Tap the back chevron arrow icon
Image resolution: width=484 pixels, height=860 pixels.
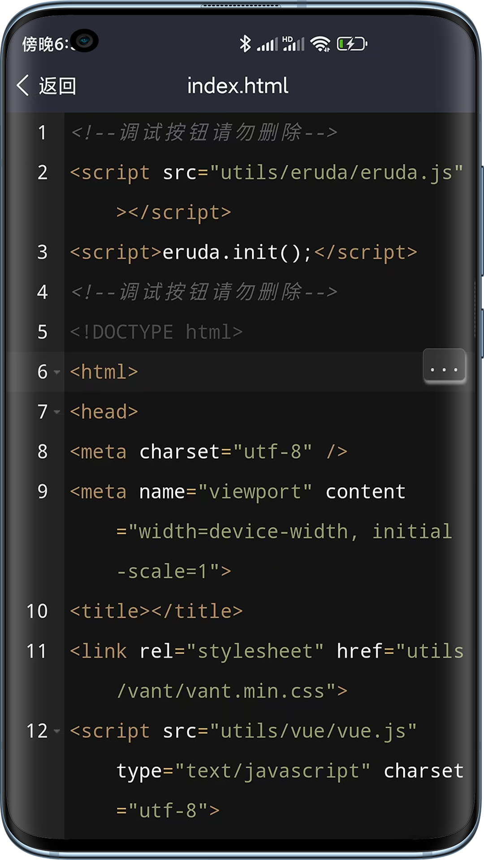[23, 85]
